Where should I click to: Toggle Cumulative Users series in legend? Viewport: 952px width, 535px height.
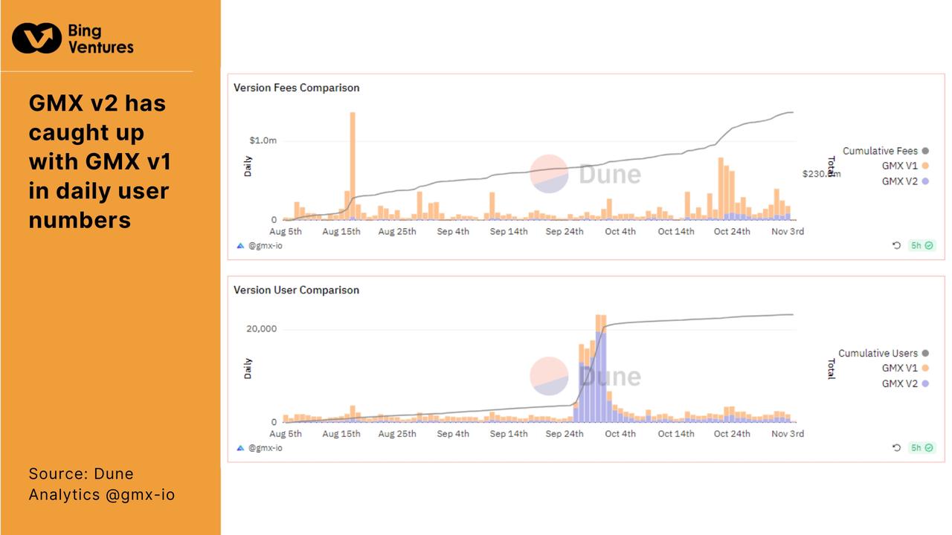883,354
